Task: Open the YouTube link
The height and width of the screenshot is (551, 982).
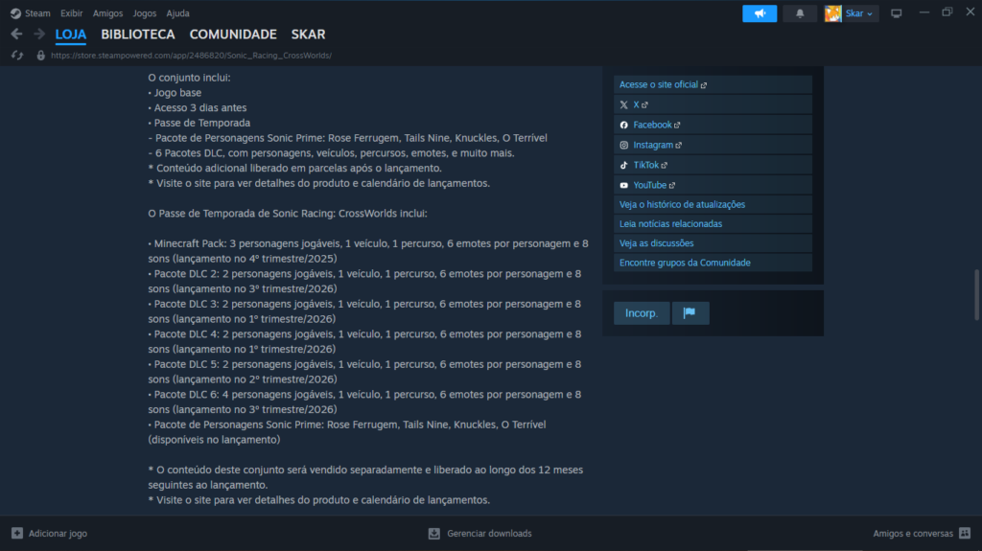Action: [x=649, y=185]
